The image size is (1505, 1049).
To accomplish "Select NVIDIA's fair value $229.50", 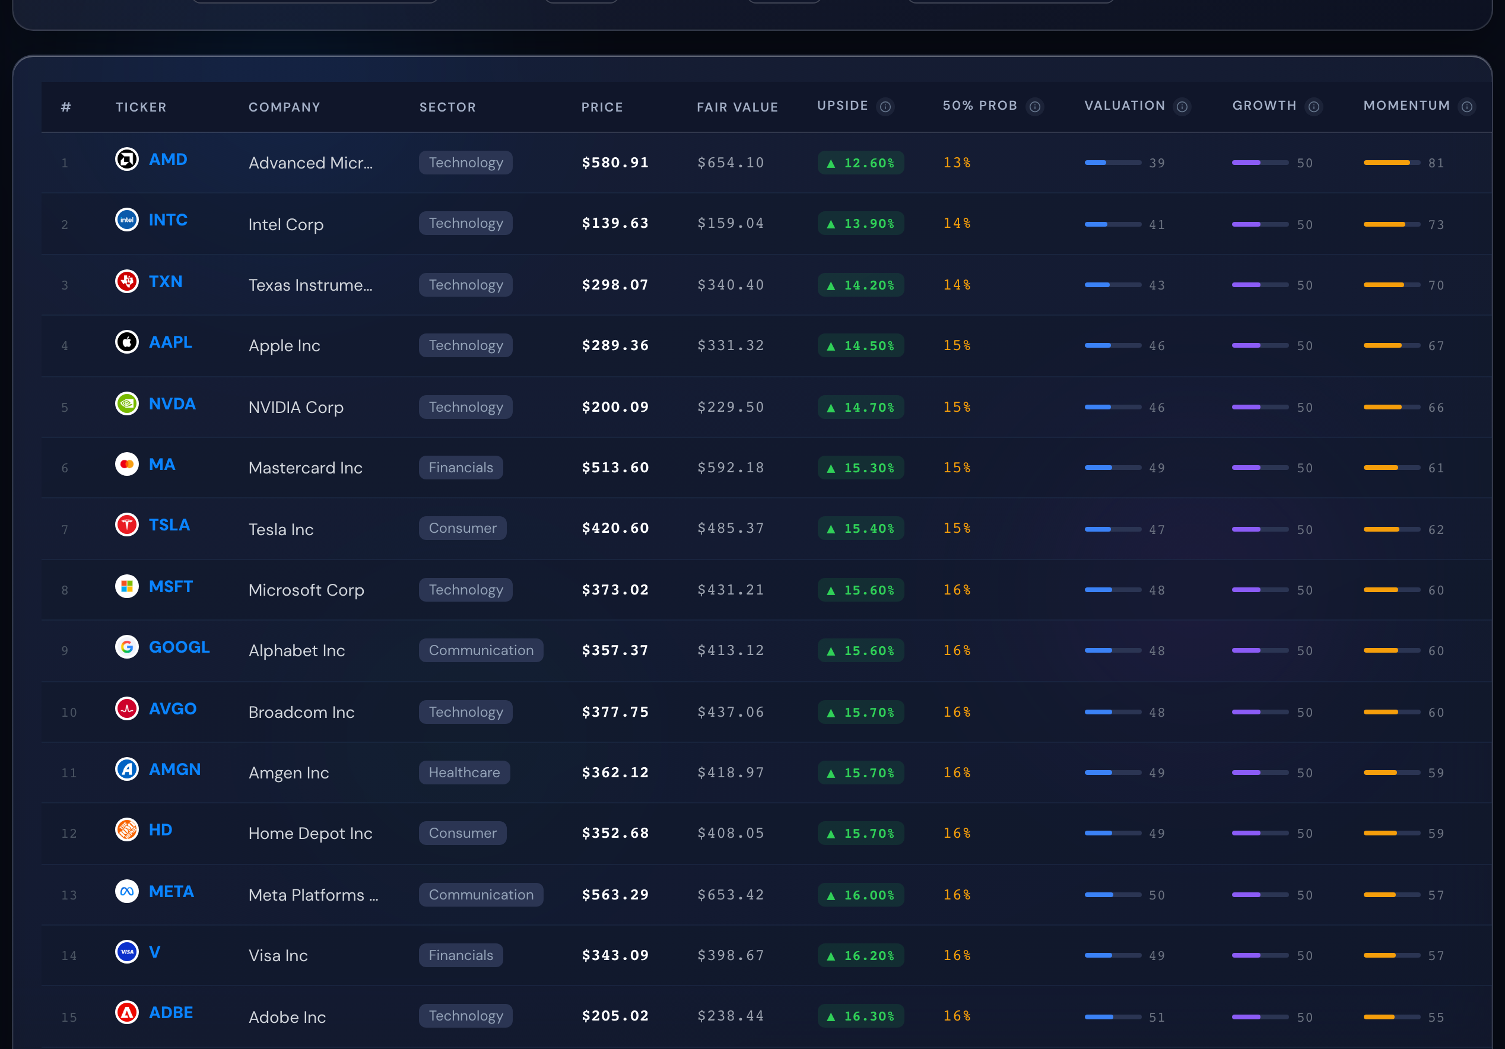I will coord(731,407).
